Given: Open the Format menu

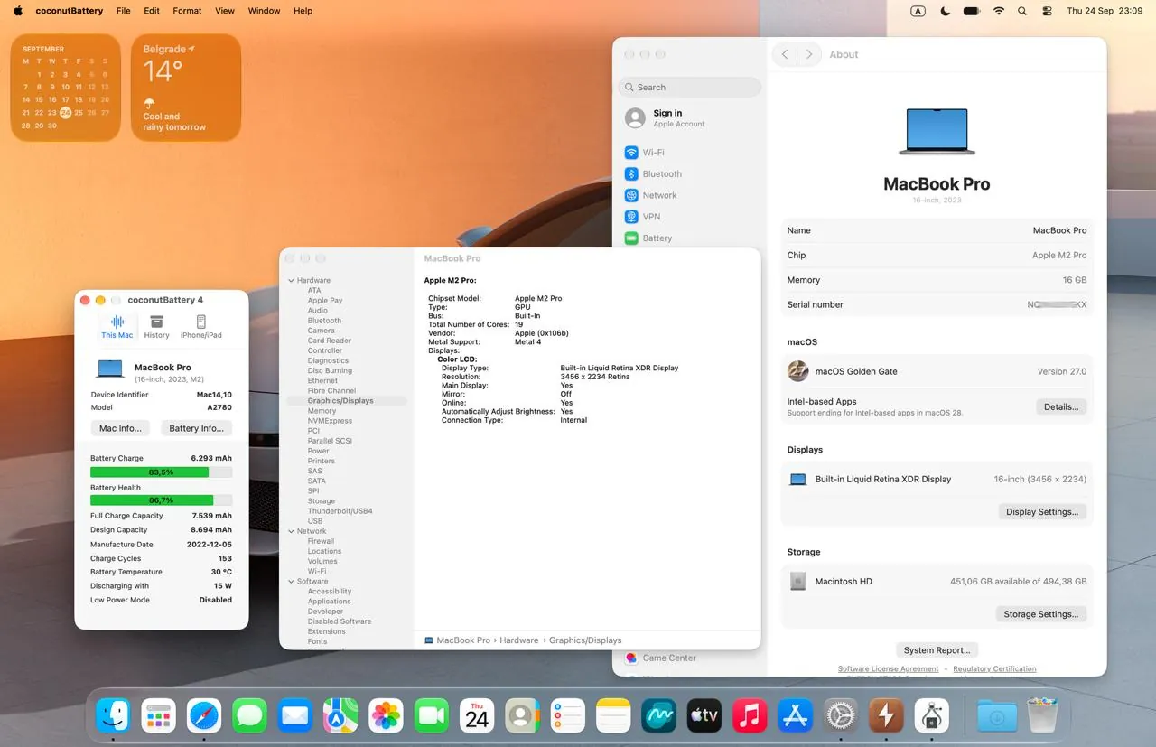Looking at the screenshot, I should [187, 11].
